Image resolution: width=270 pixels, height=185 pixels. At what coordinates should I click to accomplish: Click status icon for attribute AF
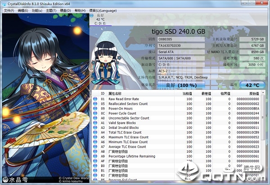pyautogui.click(x=95, y=161)
